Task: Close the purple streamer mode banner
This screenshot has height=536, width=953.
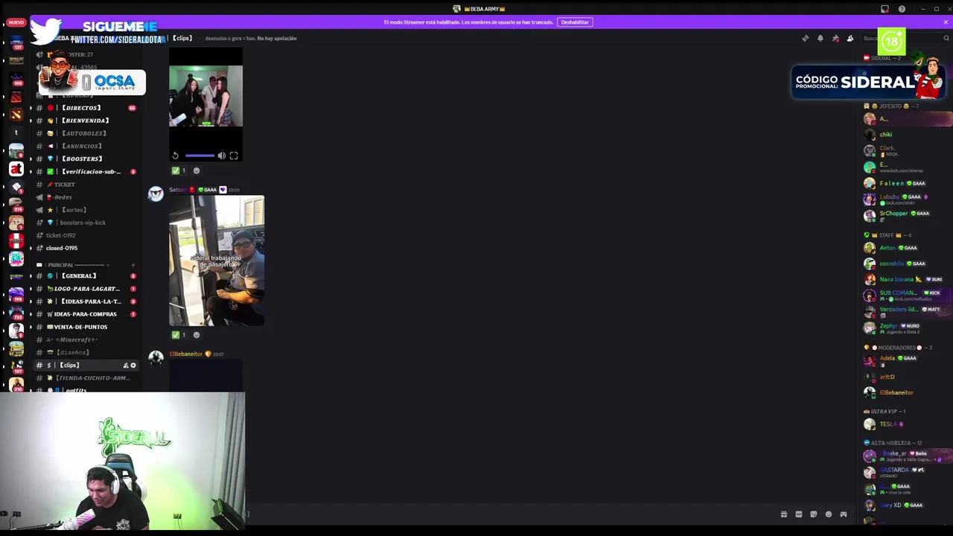Action: (946, 22)
